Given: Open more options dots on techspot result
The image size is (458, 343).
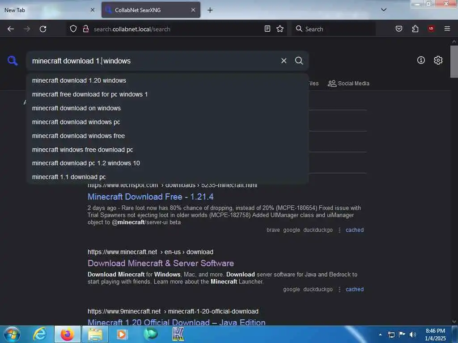Looking at the screenshot, I should (339, 230).
